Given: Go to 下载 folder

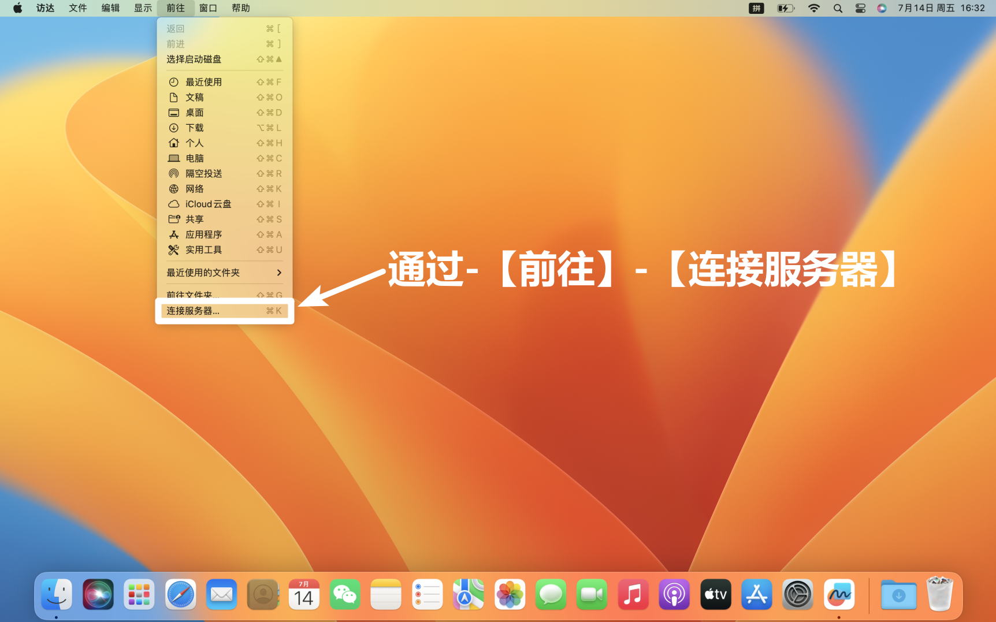Looking at the screenshot, I should (224, 128).
